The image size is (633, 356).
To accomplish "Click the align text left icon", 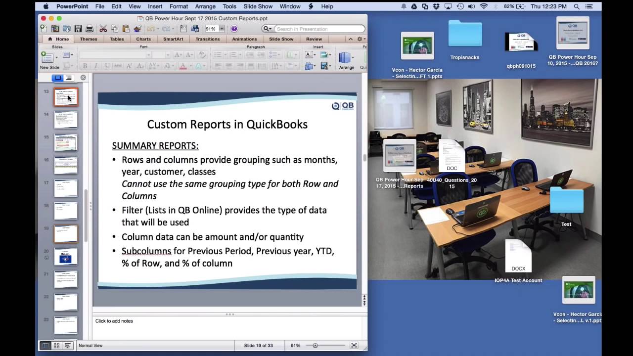I will click(x=218, y=66).
